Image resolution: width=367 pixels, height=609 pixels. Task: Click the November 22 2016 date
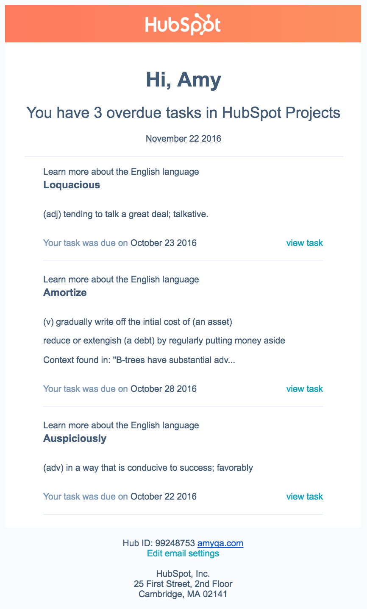click(x=183, y=139)
